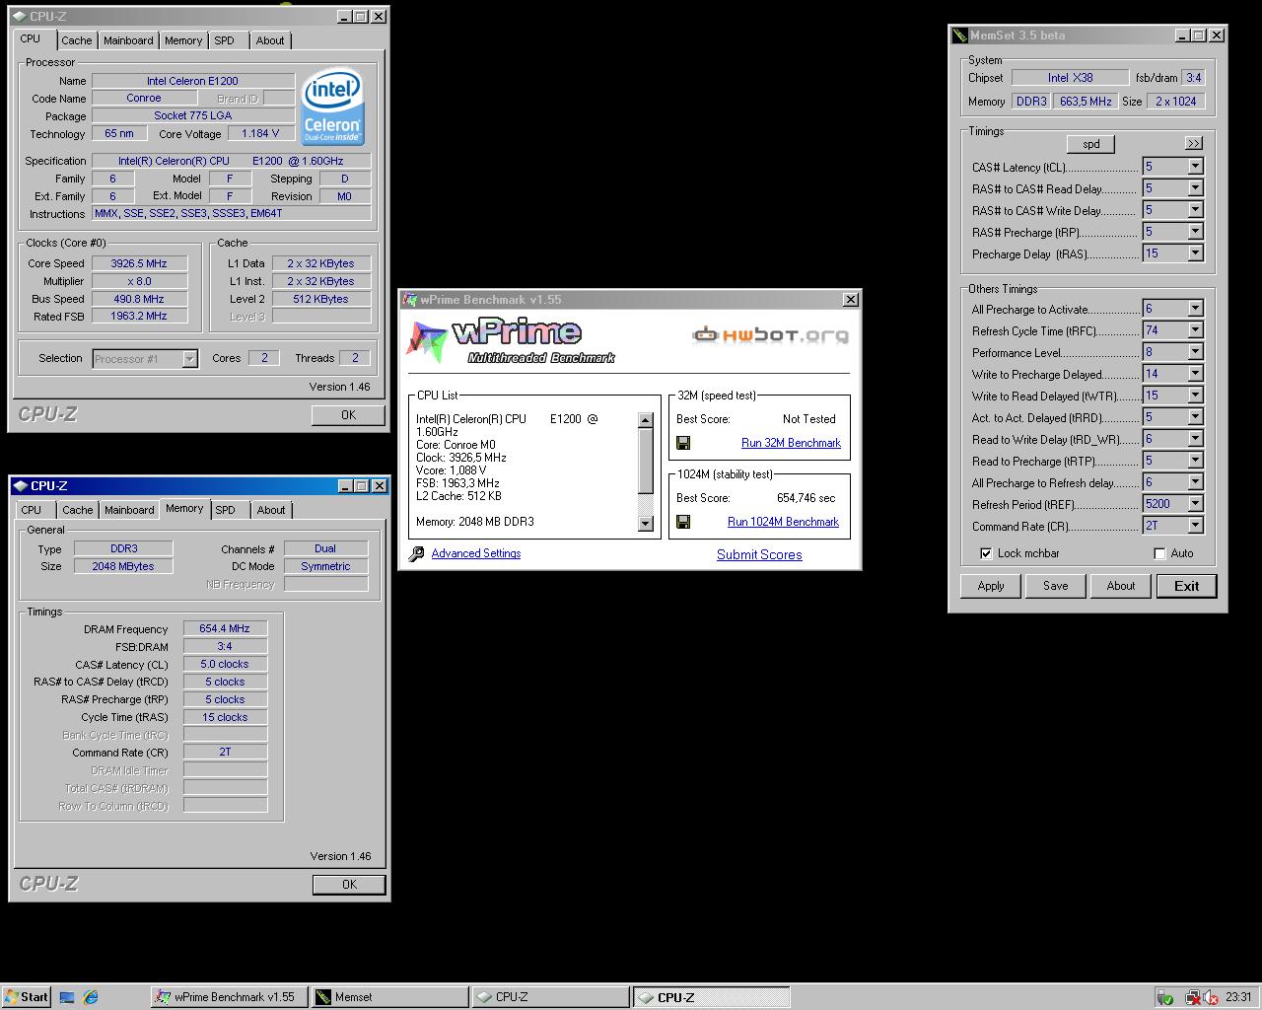Open SPD tab in bottom CPU-Z window
This screenshot has height=1010, width=1262.
[226, 510]
